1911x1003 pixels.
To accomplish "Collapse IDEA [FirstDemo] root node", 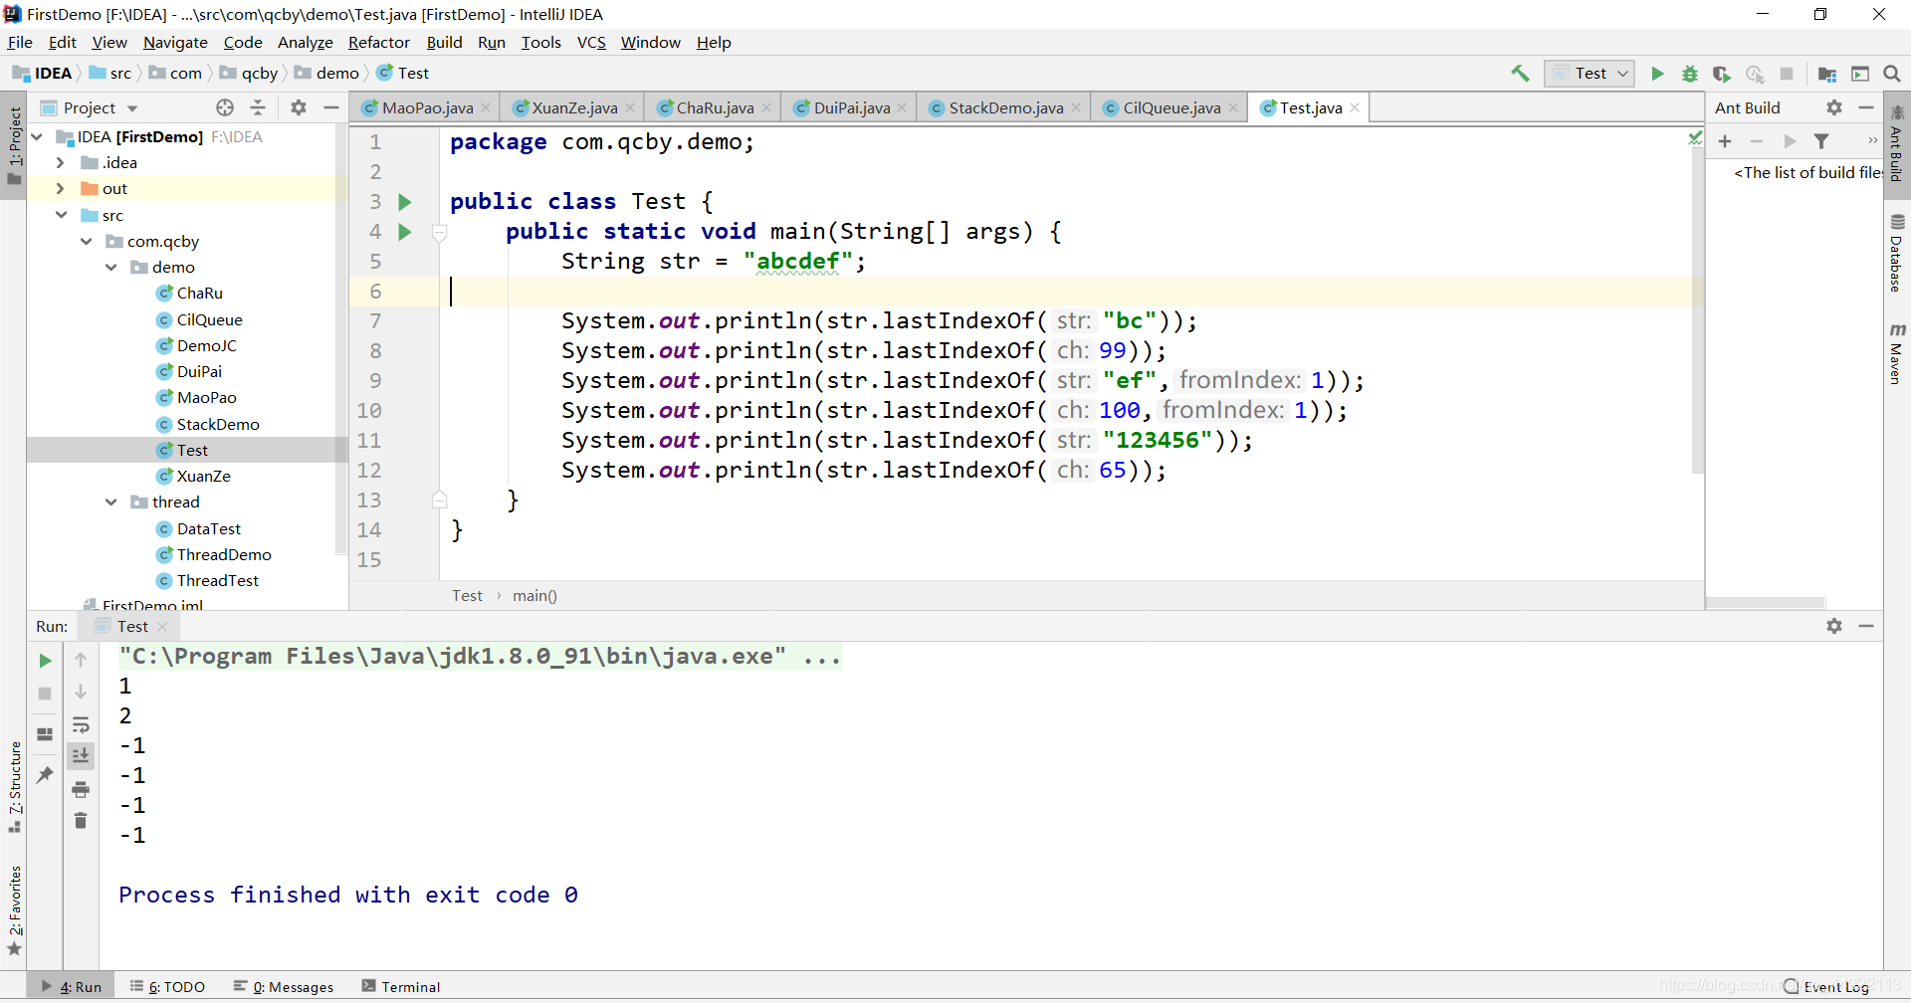I will click(x=37, y=136).
